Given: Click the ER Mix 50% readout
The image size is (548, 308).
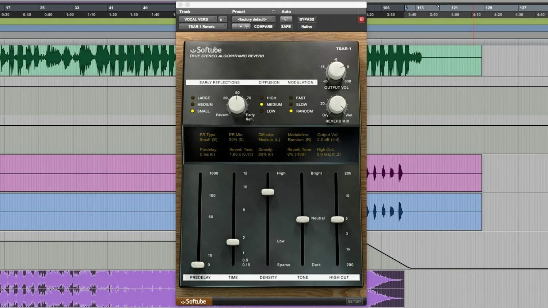Looking at the screenshot, I should pos(236,137).
